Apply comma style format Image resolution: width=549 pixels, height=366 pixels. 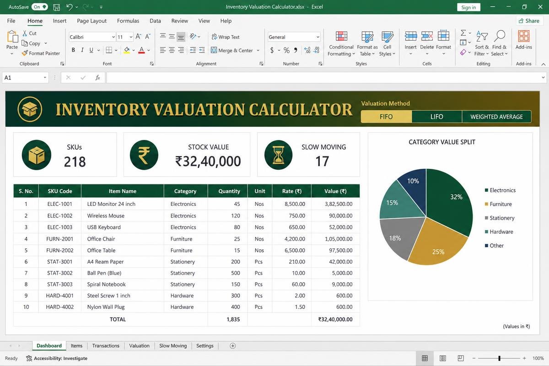(x=296, y=50)
